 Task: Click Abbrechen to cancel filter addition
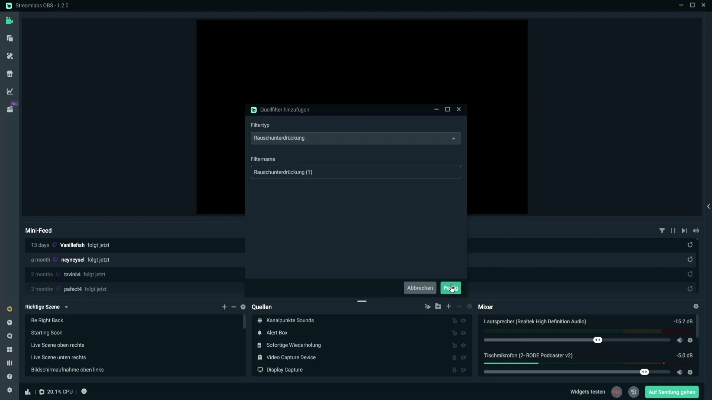[420, 288]
